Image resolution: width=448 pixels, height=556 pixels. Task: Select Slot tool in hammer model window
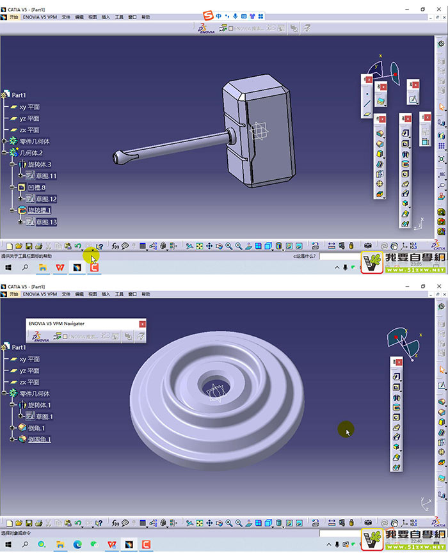[x=405, y=194]
